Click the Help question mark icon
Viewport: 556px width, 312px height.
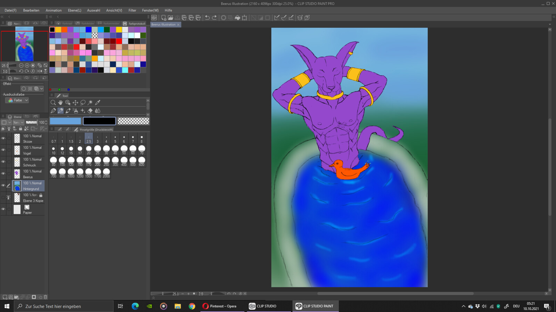tap(307, 18)
